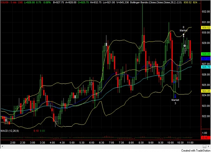Select the yellow 930.52 upper band price tag
The image size is (211, 152).
206,28
